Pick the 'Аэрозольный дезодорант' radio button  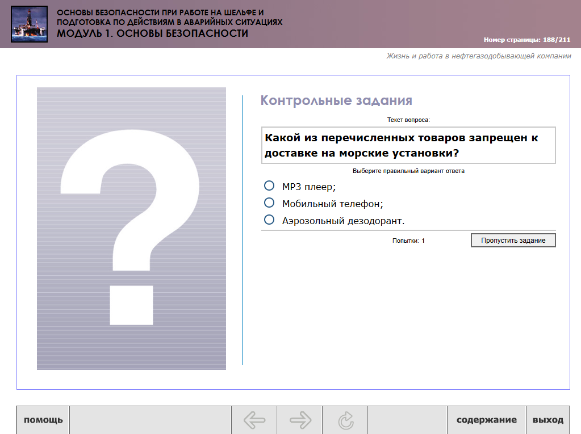[x=270, y=220]
